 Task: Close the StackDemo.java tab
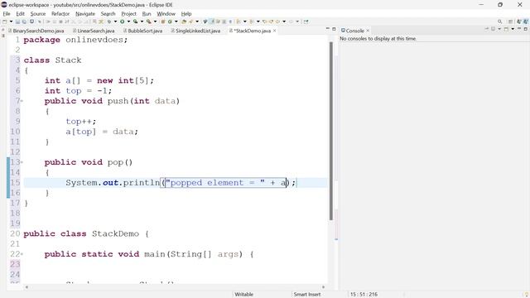pos(274,31)
